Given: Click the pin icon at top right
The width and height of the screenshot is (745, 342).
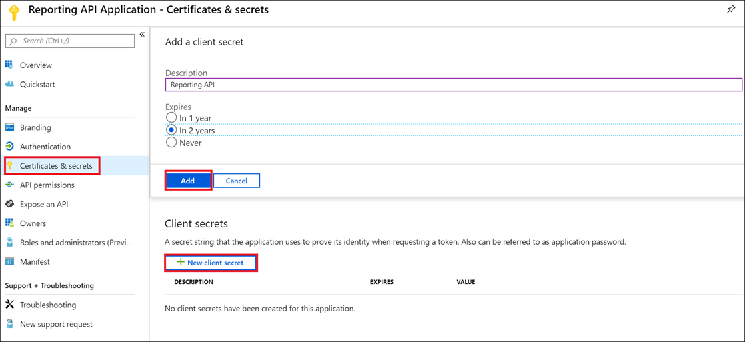Looking at the screenshot, I should tap(731, 9).
